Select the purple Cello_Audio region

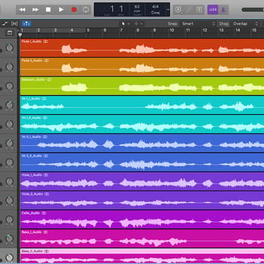142,219
